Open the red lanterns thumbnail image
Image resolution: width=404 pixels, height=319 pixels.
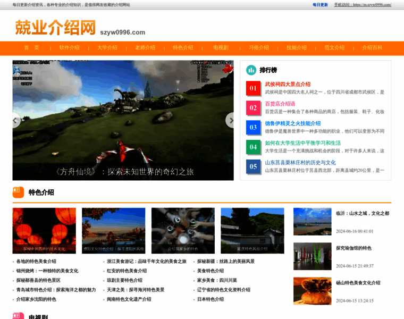point(44,230)
